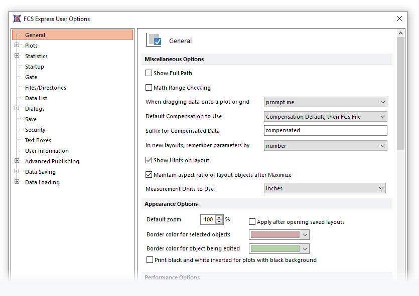
Task: Expand the Advanced Publishing tree node
Action: point(17,161)
